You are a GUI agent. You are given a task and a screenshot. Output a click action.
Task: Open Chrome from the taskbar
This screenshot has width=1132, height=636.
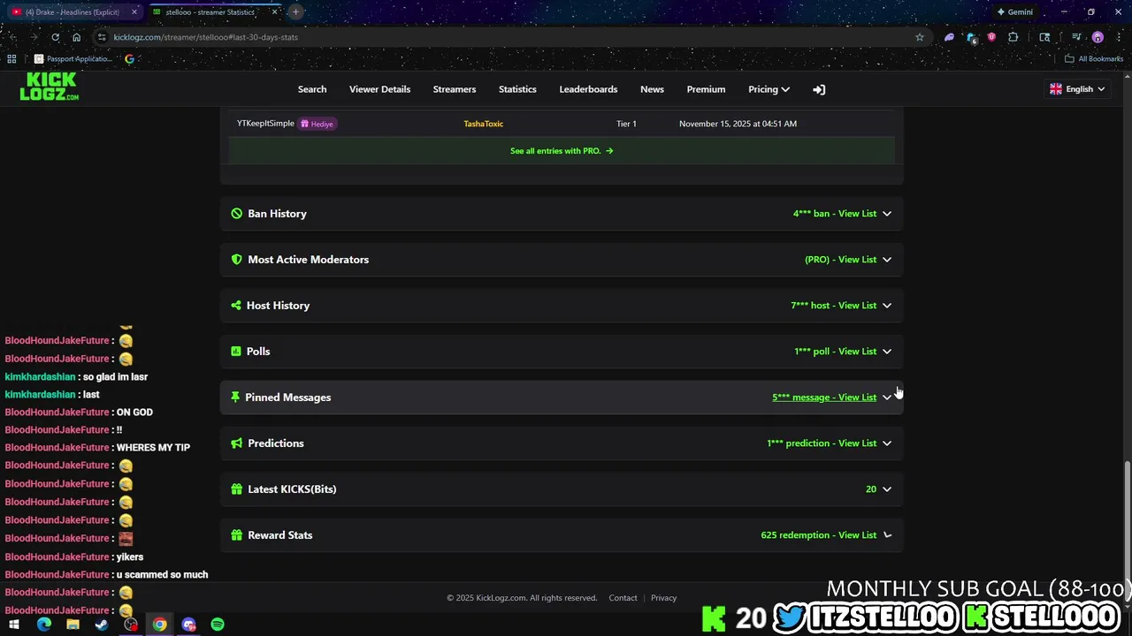point(159,625)
